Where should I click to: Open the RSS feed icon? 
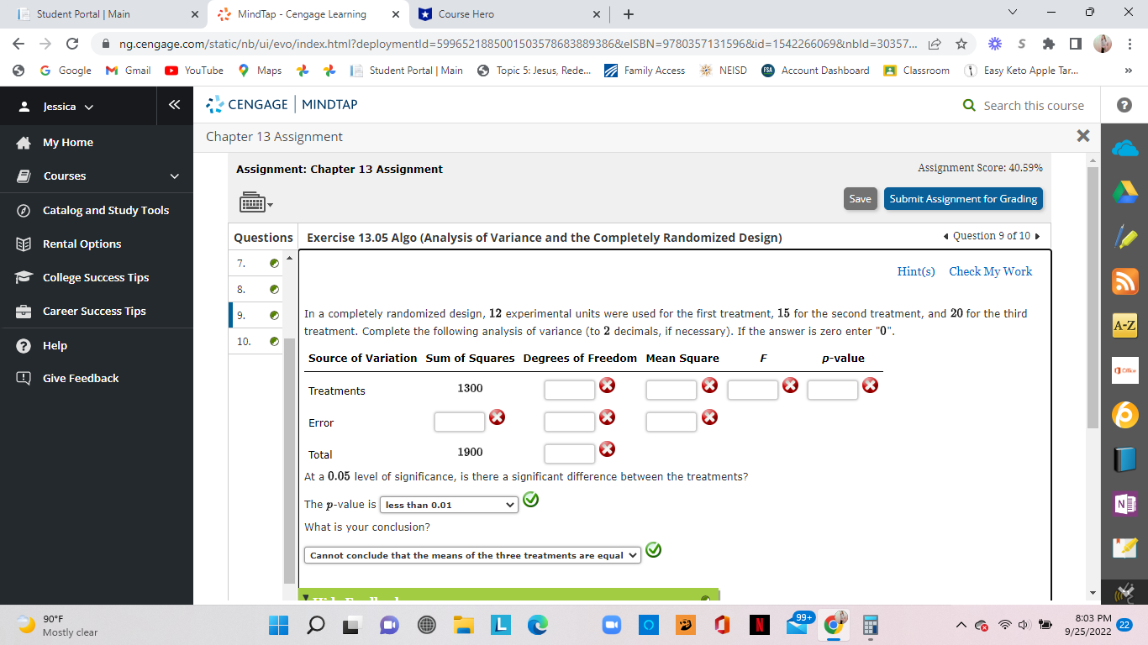1124,279
